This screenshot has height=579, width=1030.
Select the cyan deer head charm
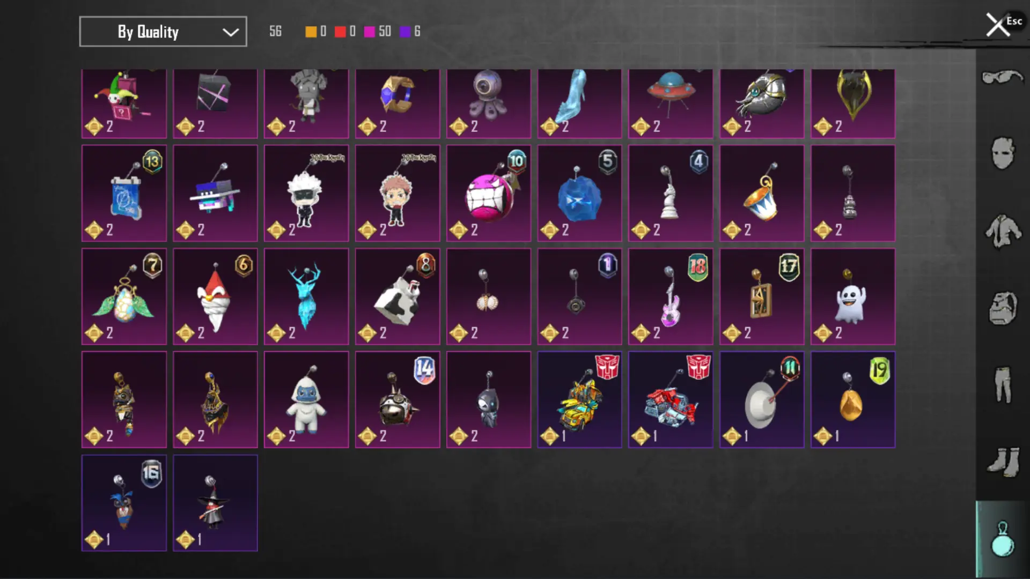(x=306, y=296)
